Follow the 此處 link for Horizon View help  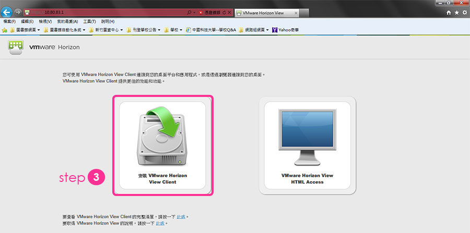pos(160,224)
